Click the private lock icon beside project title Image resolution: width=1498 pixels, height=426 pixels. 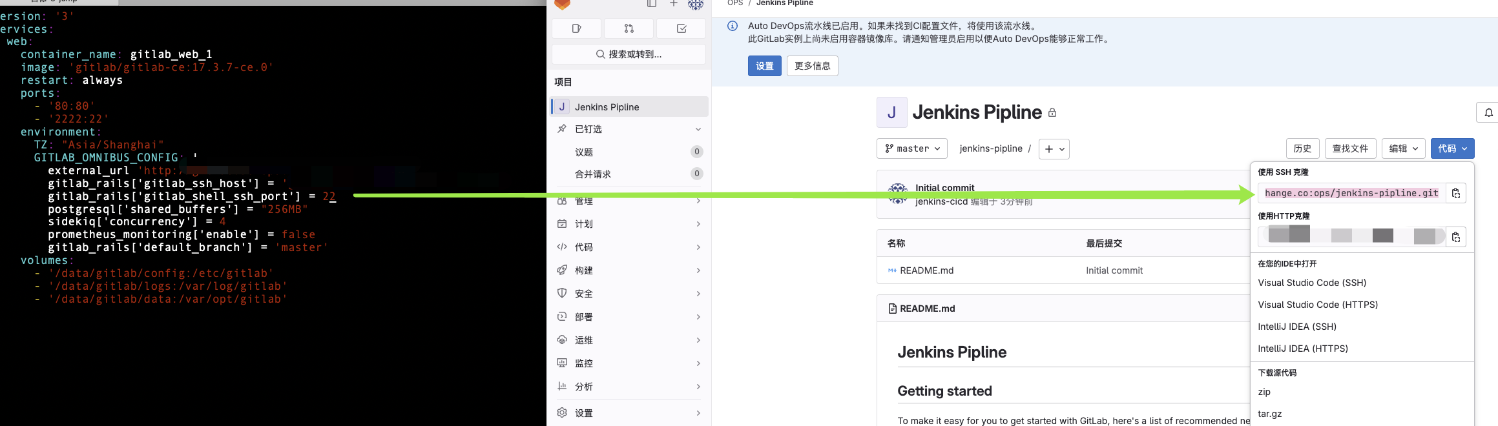(x=1052, y=113)
